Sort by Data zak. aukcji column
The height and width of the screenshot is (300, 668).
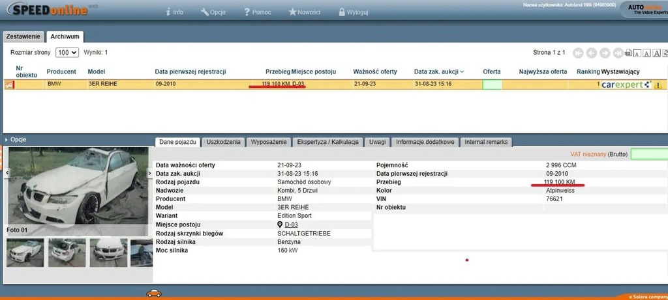tap(438, 72)
